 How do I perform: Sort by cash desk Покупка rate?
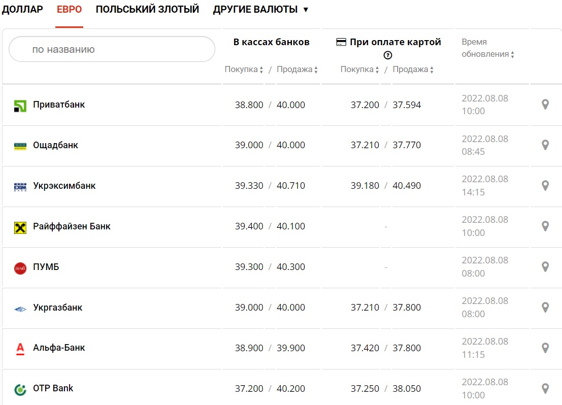[x=244, y=70]
